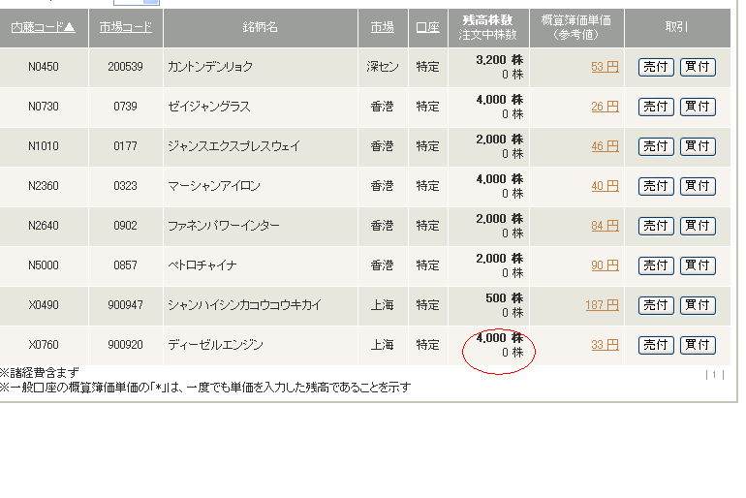The image size is (746, 498).
Task: Open the 84 円 book value link
Action: click(605, 226)
